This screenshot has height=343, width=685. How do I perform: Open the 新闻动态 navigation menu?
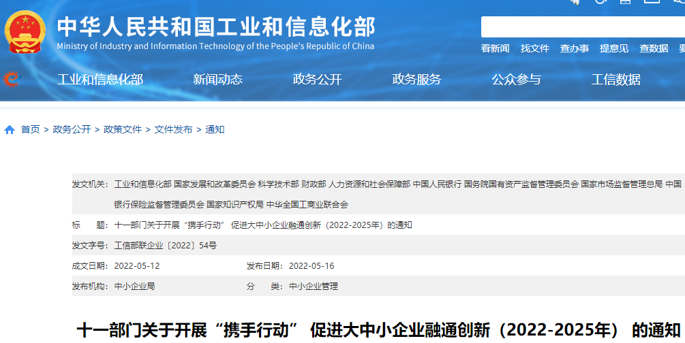[217, 80]
